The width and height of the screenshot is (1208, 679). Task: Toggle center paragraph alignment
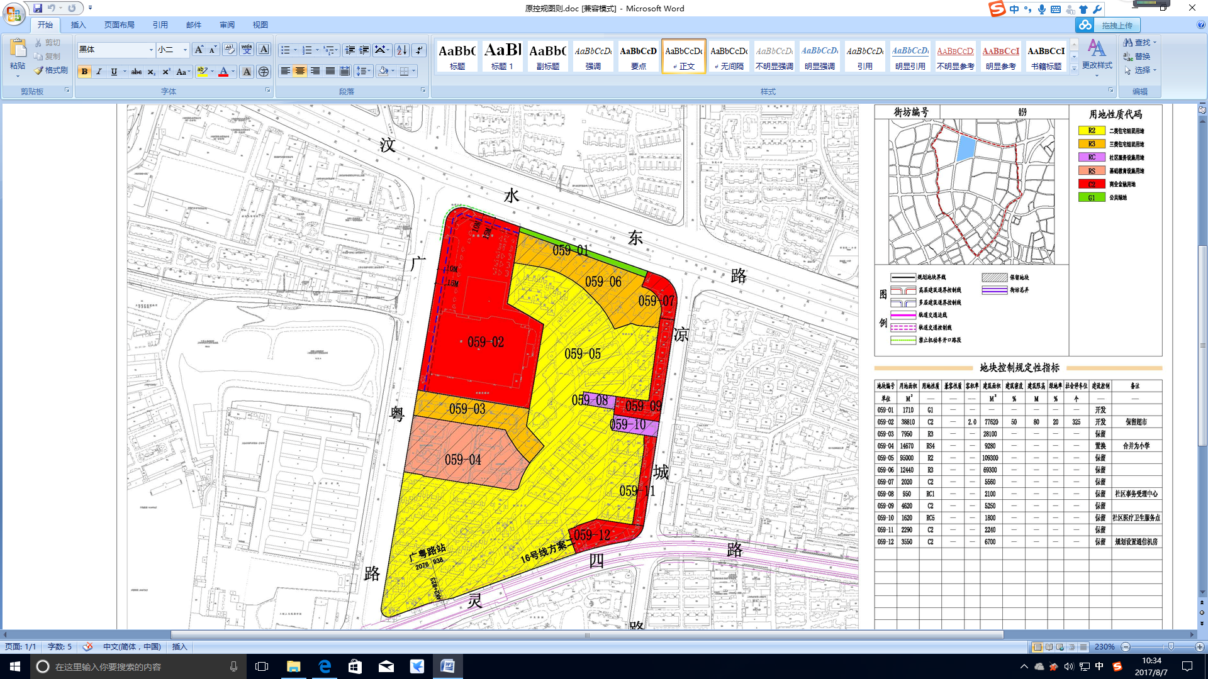point(300,71)
